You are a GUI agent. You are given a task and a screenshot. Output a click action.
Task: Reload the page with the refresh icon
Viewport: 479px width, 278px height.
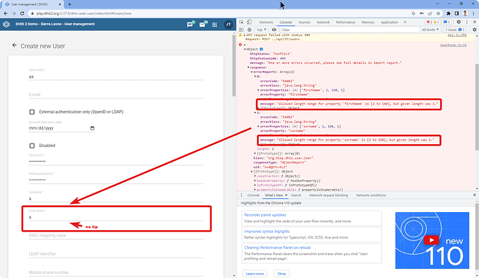click(x=22, y=13)
